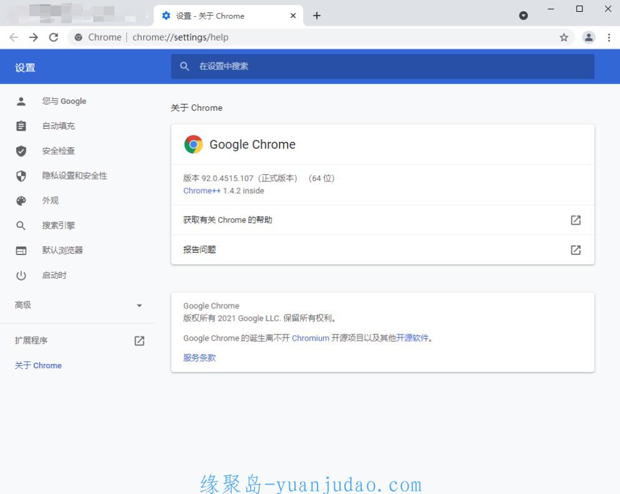This screenshot has width=620, height=494.
Task: Click copyright text 版权所有 2021 Google LLC
Action: tap(232, 318)
